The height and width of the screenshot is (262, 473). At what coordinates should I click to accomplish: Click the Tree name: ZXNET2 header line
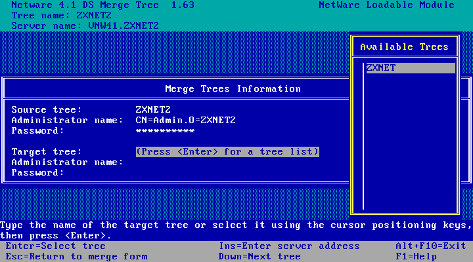point(62,15)
